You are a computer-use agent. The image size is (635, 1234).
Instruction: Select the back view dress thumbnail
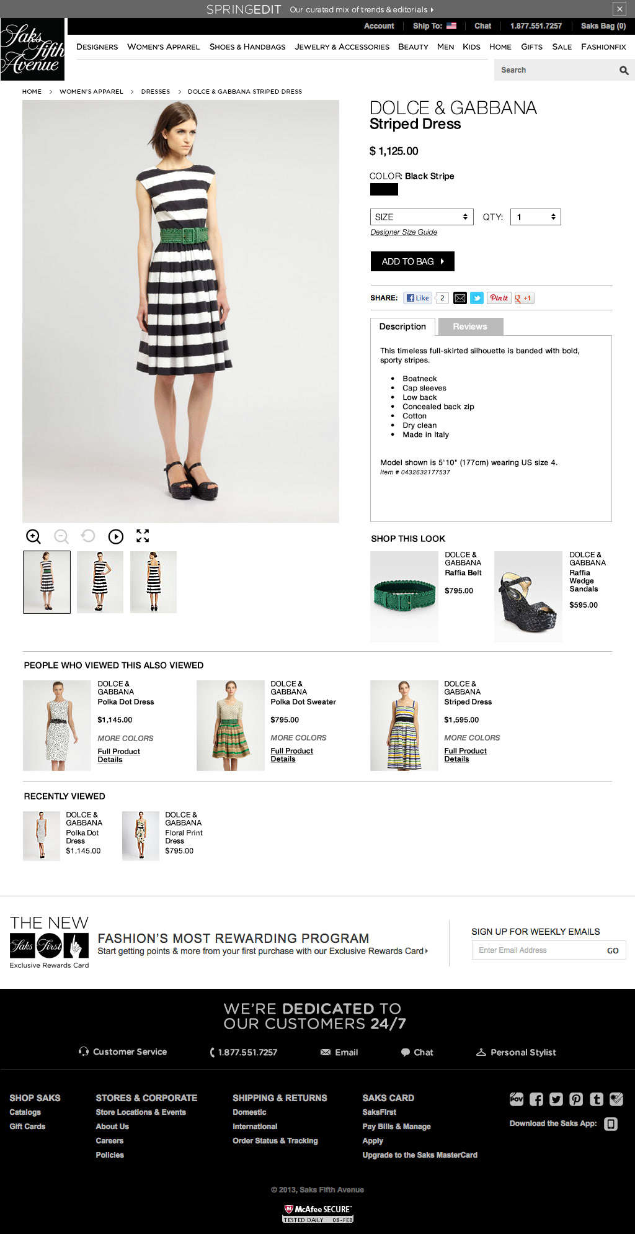(154, 582)
